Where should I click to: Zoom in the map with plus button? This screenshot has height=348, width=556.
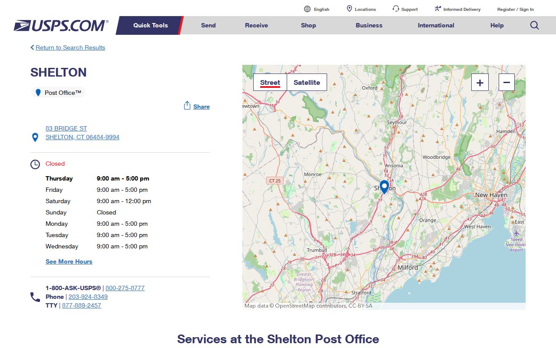(480, 82)
